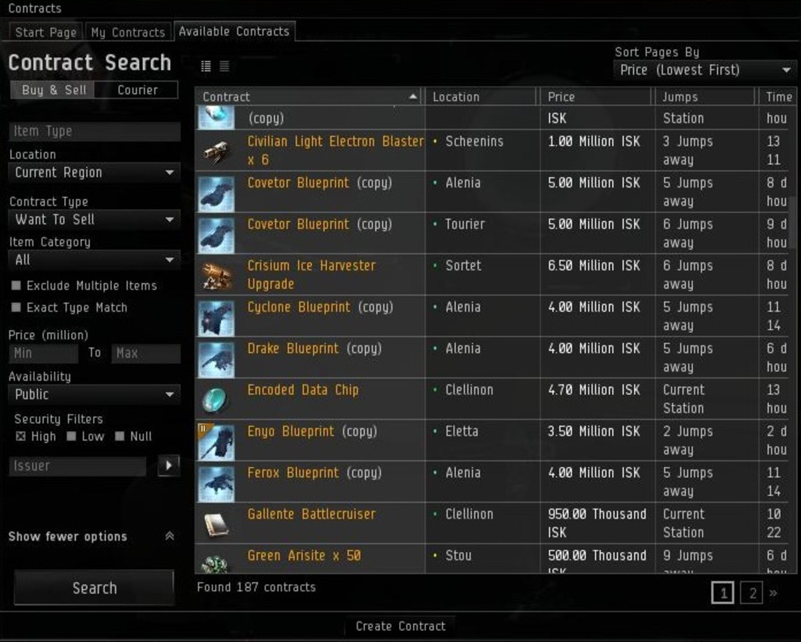Click the Drake Blueprint ship icon
The width and height of the screenshot is (801, 642).
(x=216, y=358)
